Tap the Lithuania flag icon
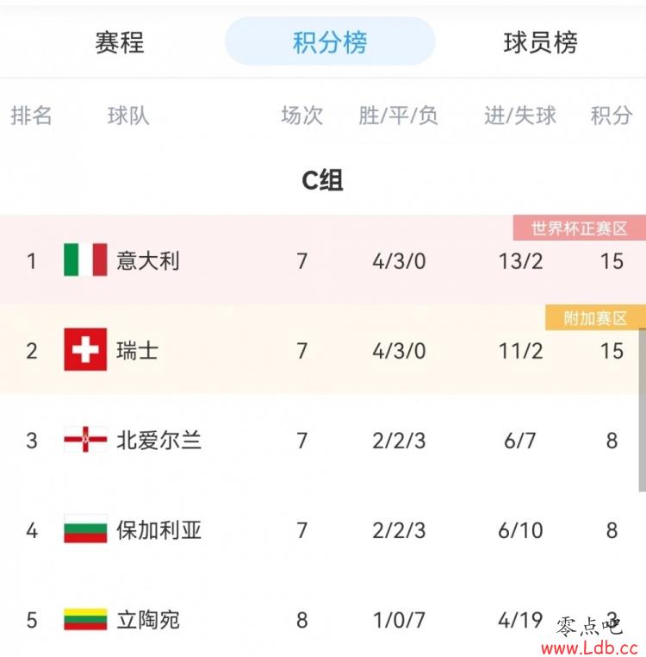646x657 pixels. point(85,619)
